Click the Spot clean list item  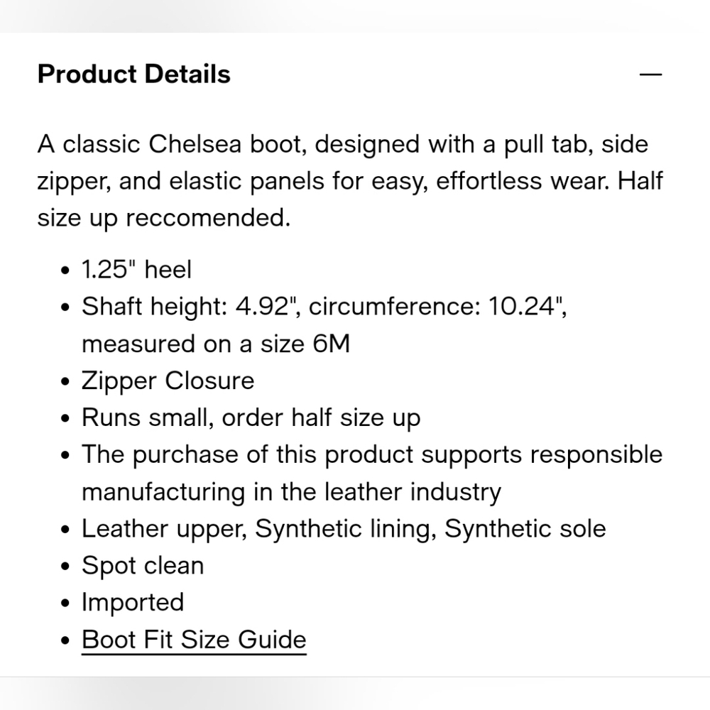[x=143, y=566]
